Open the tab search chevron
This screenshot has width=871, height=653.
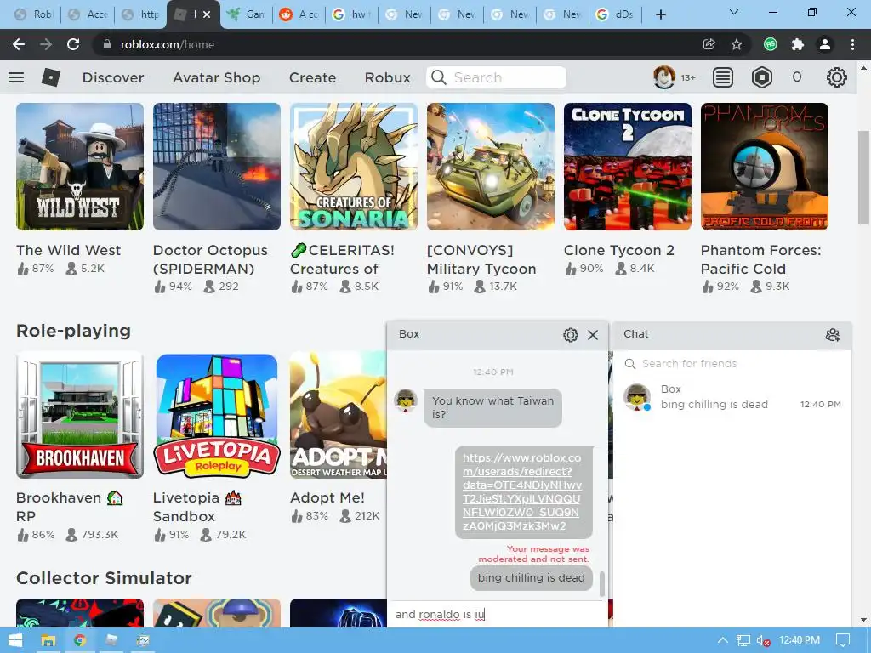[734, 12]
